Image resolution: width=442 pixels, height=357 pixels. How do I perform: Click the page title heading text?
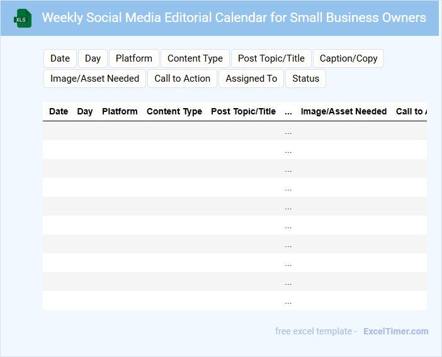click(234, 18)
